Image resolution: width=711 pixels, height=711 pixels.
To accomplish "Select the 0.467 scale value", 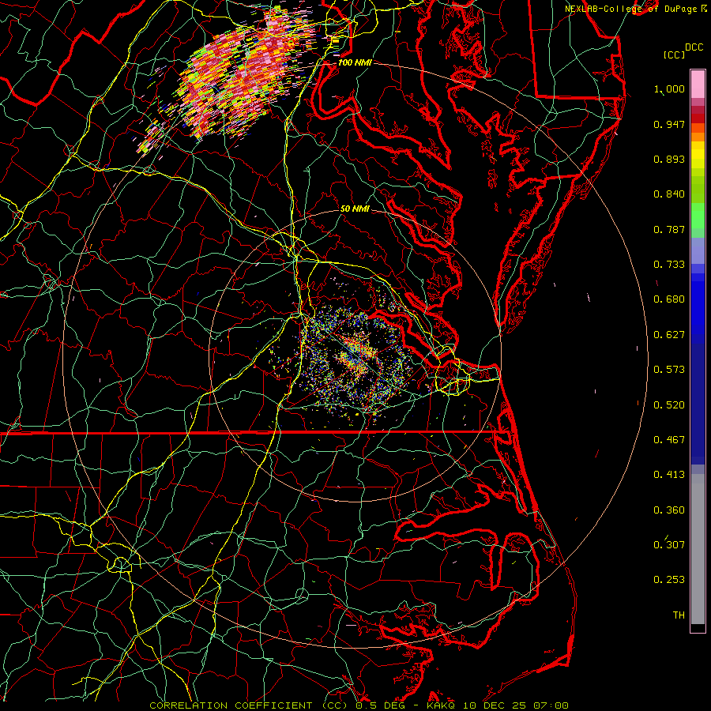I will (x=669, y=440).
